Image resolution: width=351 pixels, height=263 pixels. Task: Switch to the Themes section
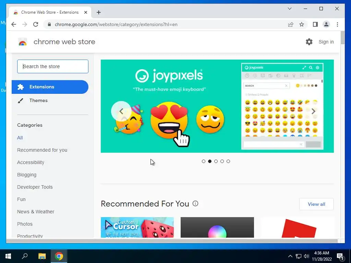point(50,100)
